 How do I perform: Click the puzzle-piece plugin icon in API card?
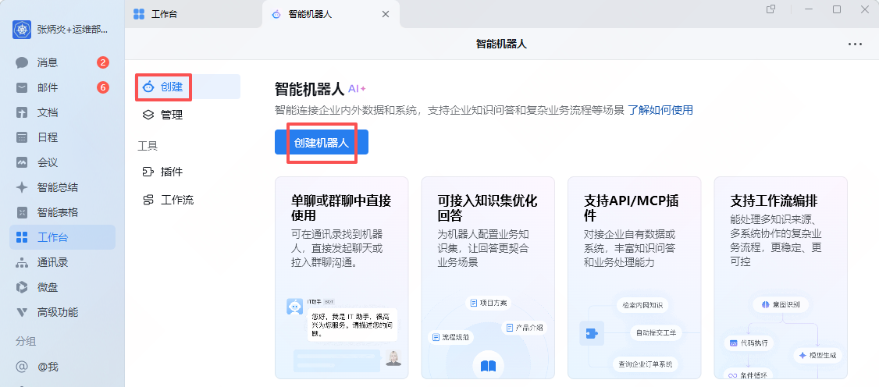(x=592, y=333)
